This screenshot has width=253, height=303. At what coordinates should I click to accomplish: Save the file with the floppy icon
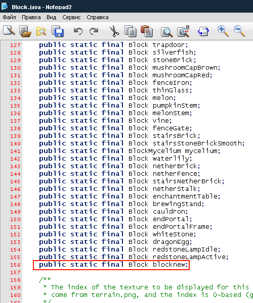(x=58, y=31)
